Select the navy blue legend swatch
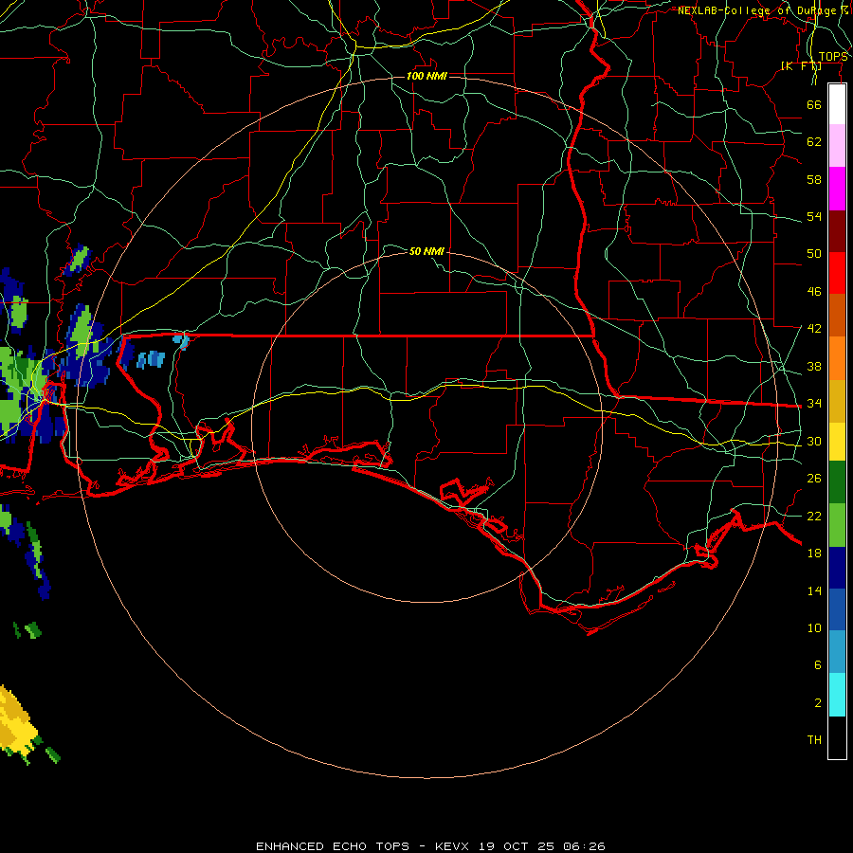853x853 pixels. pyautogui.click(x=837, y=568)
